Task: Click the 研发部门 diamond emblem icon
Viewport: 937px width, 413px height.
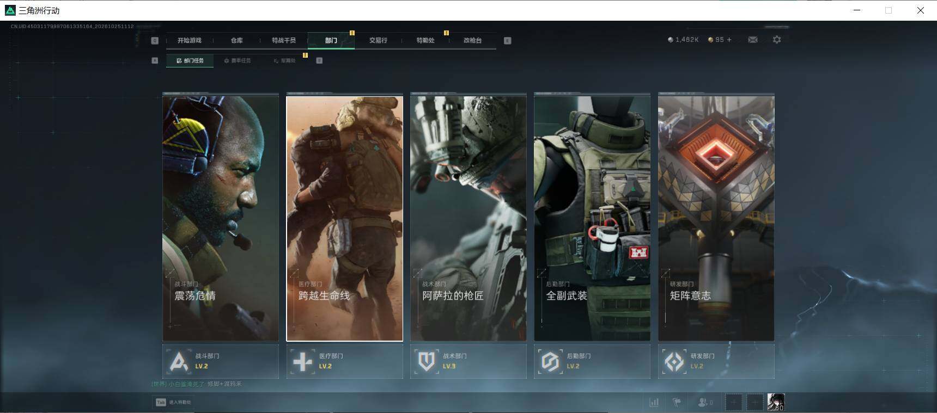Action: pos(674,361)
